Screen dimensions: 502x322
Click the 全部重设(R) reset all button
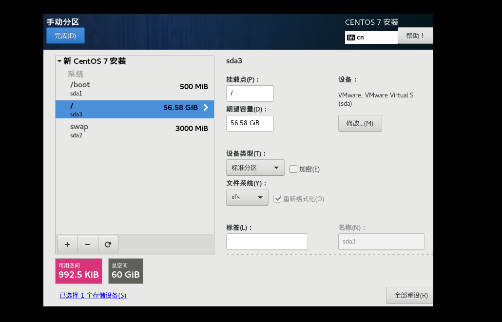(x=410, y=295)
